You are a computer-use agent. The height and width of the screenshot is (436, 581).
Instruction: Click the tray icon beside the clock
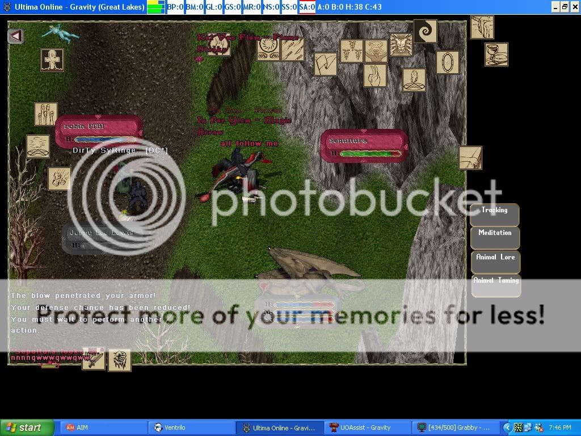tap(538, 427)
